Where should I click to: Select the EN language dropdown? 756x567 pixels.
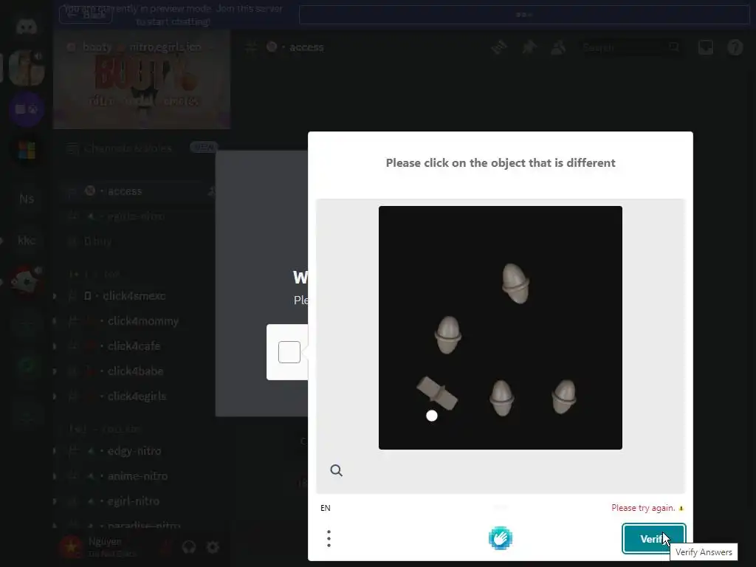tap(326, 508)
